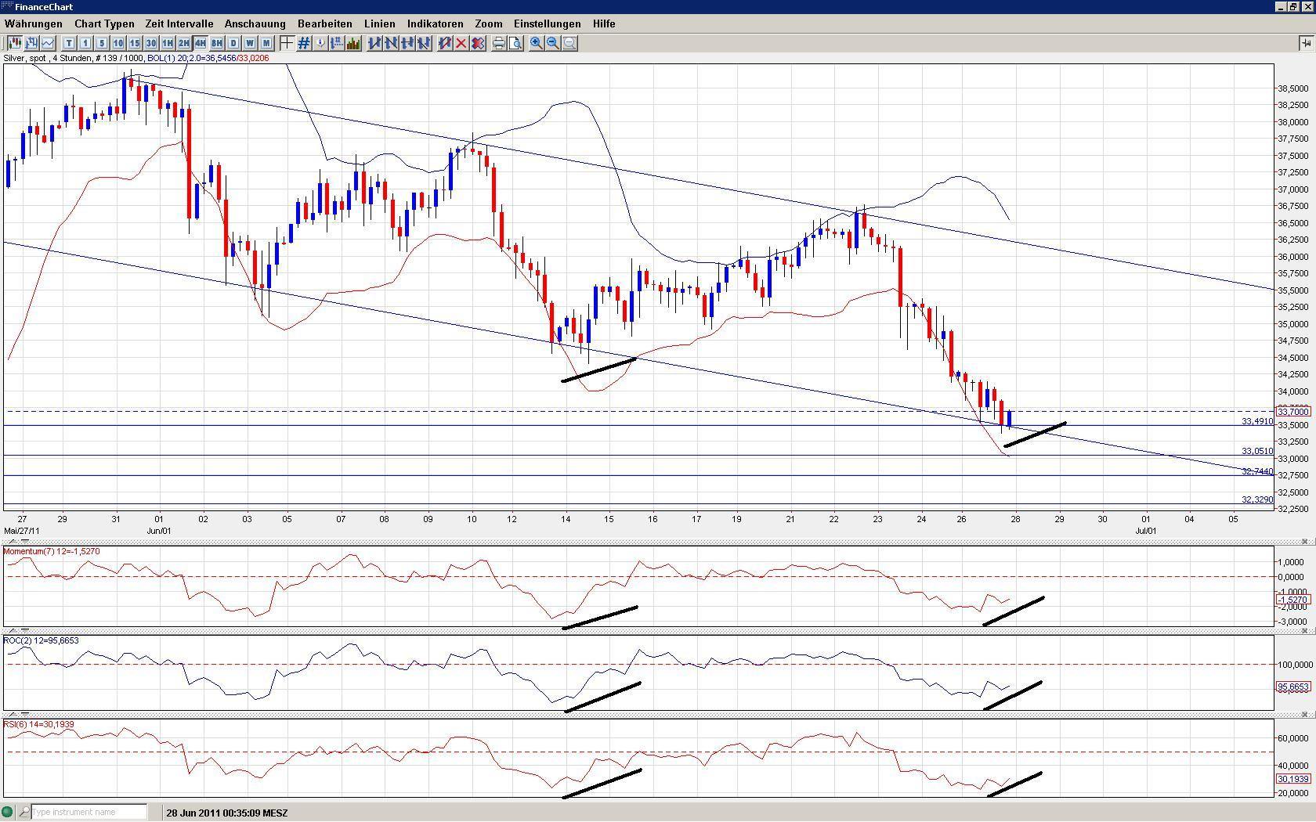
Task: Select the 8H interval button
Action: (217, 43)
